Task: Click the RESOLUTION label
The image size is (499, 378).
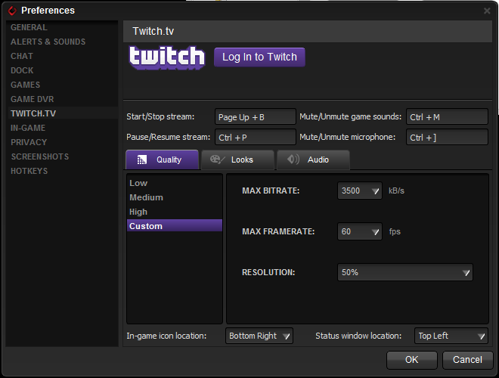Action: tap(268, 273)
